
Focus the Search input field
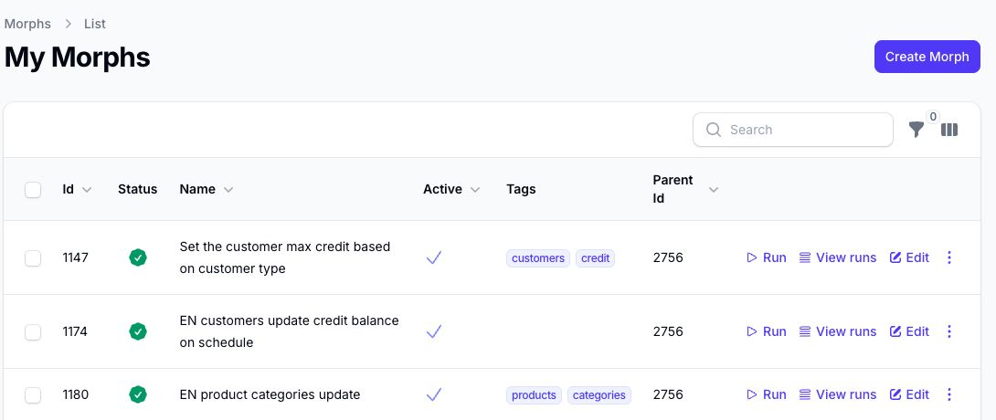tap(793, 130)
